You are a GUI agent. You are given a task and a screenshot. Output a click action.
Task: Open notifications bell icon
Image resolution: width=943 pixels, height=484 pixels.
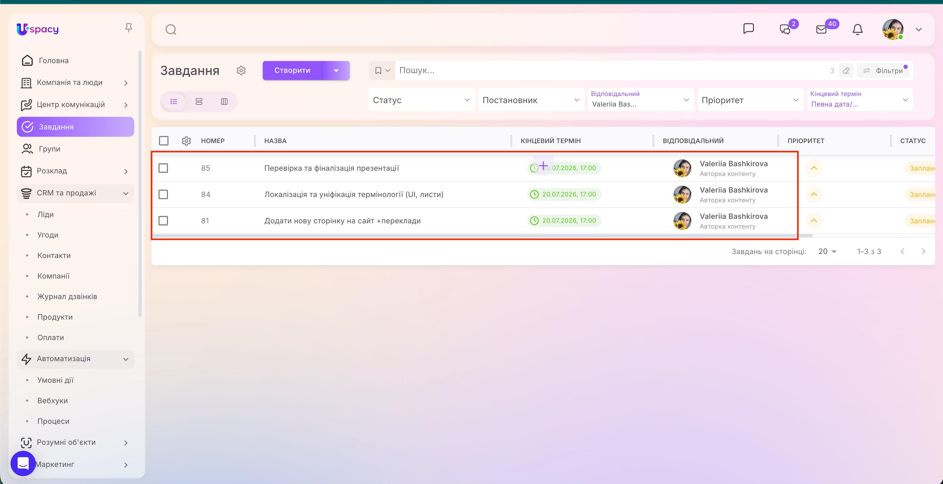tap(857, 29)
